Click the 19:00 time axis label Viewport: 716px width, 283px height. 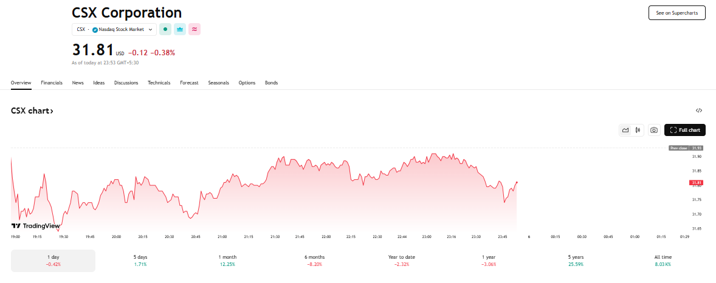click(15, 237)
